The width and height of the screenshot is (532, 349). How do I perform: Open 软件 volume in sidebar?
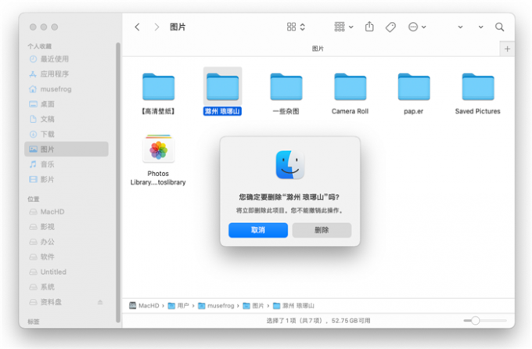[x=66, y=257]
